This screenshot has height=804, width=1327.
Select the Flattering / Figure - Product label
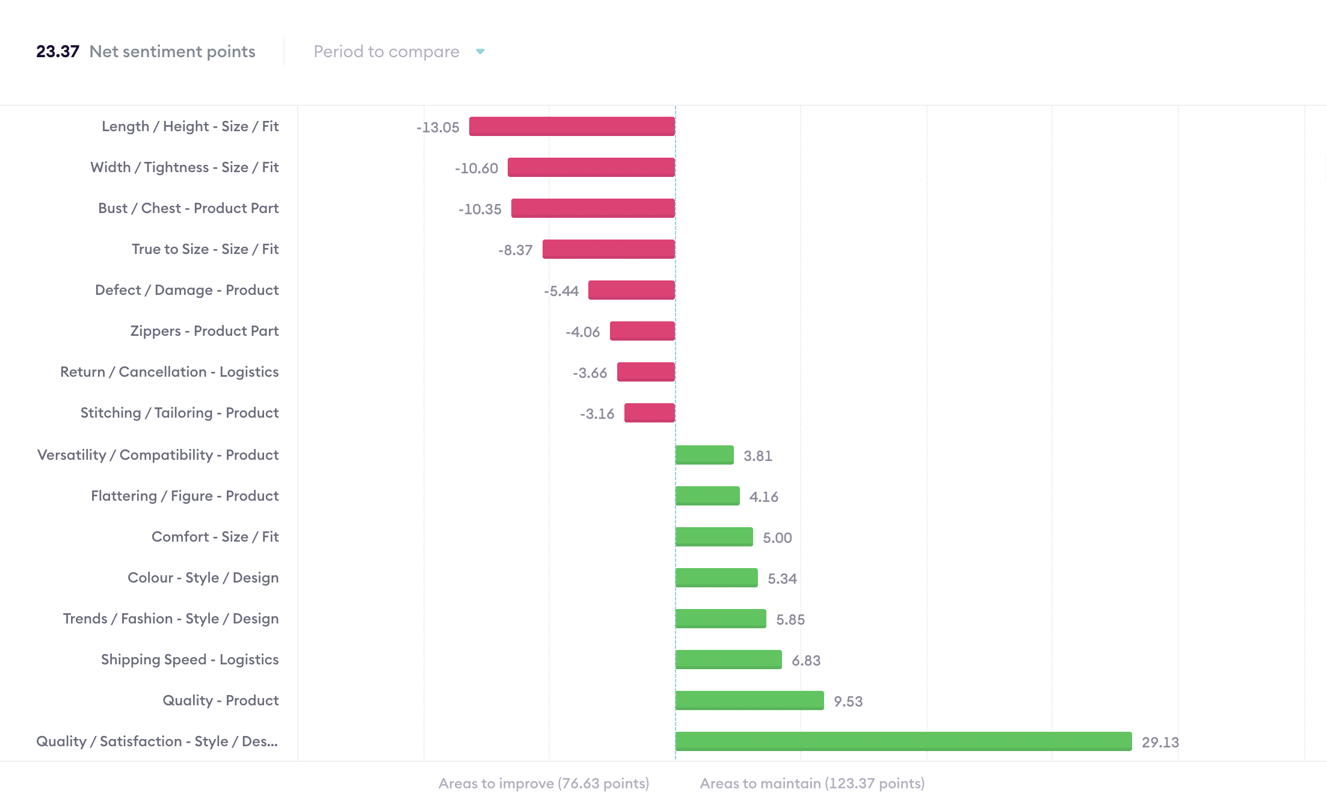(185, 496)
